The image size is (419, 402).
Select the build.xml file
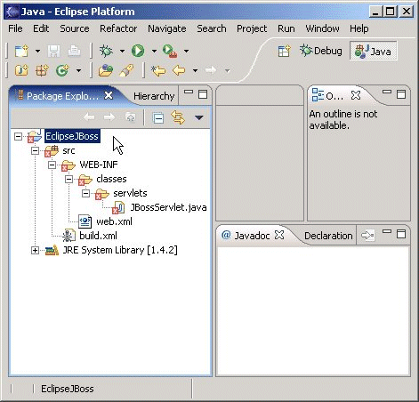[x=98, y=236]
